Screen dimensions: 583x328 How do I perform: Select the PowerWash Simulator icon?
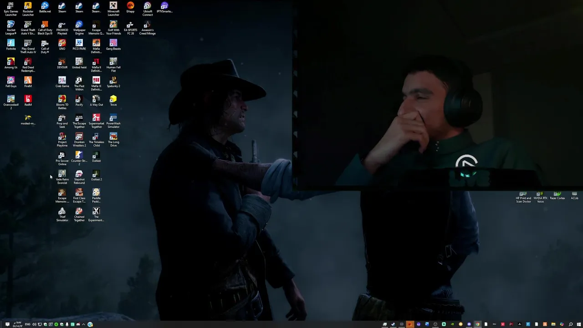pyautogui.click(x=113, y=121)
